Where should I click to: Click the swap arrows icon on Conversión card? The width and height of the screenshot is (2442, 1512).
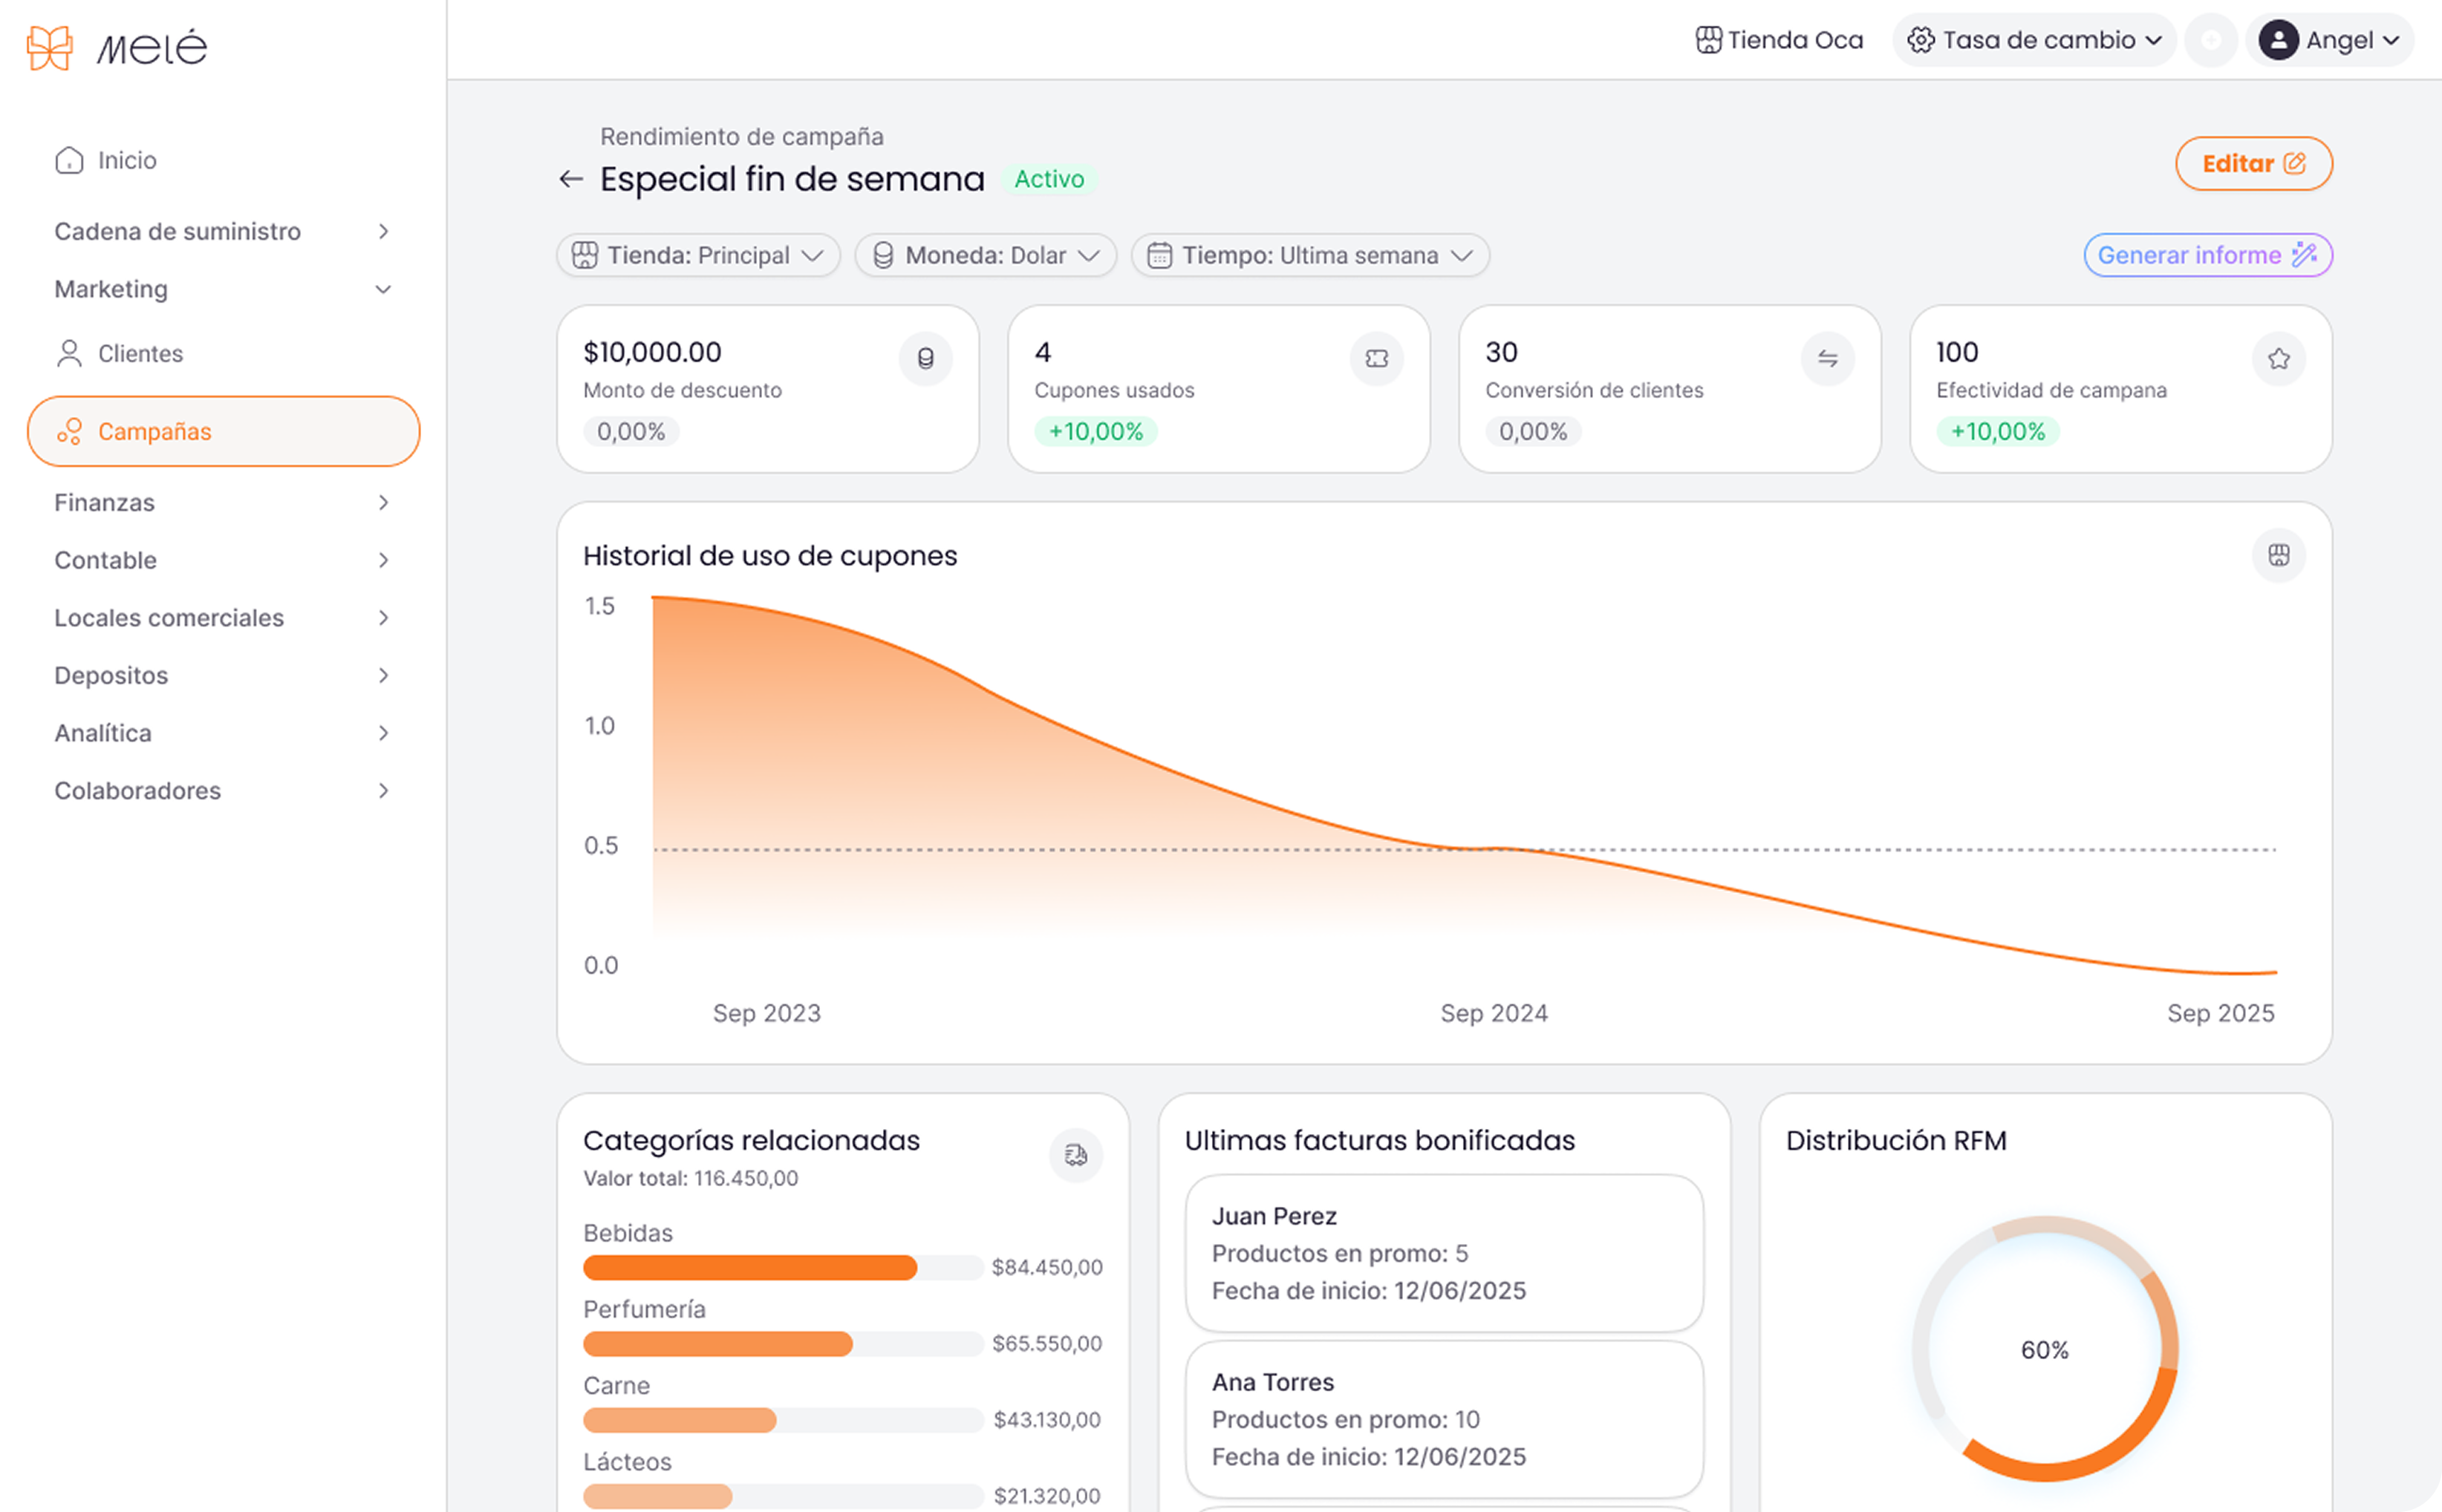coord(1827,358)
